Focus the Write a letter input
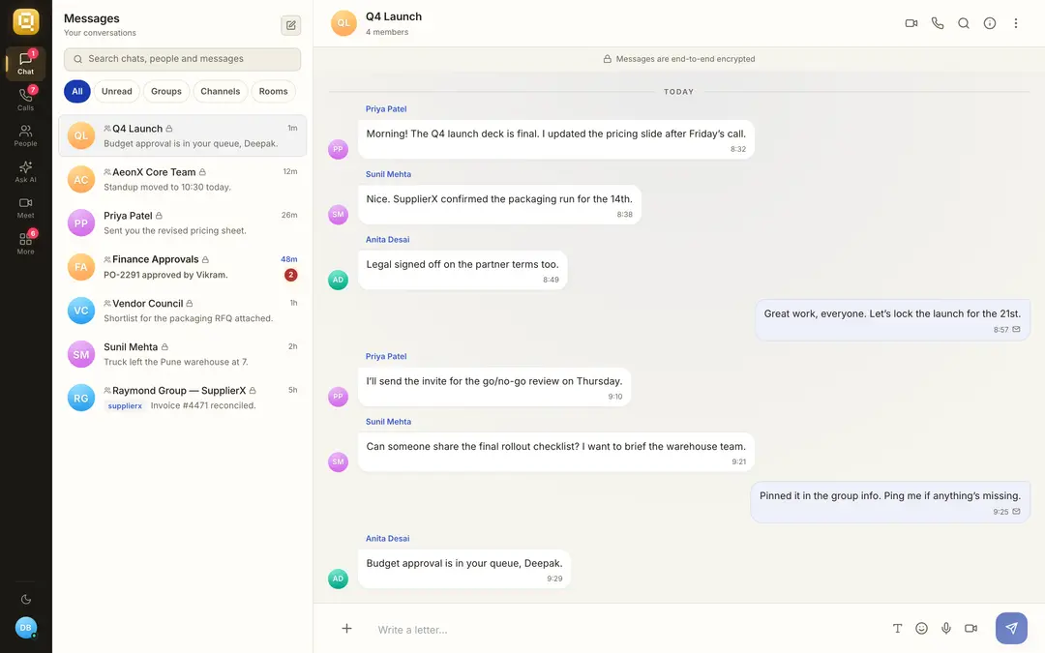Image resolution: width=1045 pixels, height=653 pixels. (x=626, y=629)
